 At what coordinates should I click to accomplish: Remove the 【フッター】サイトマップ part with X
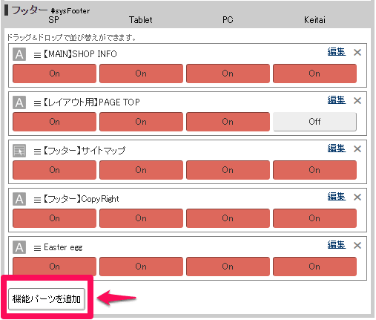(x=357, y=149)
